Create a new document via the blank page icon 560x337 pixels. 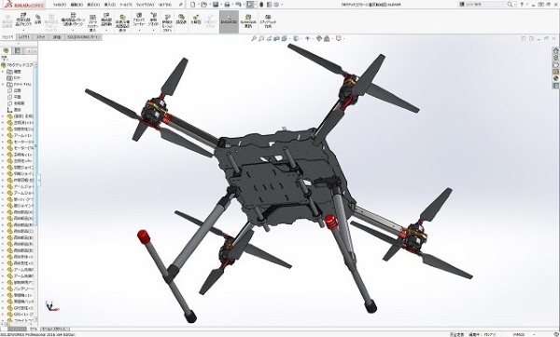click(193, 5)
